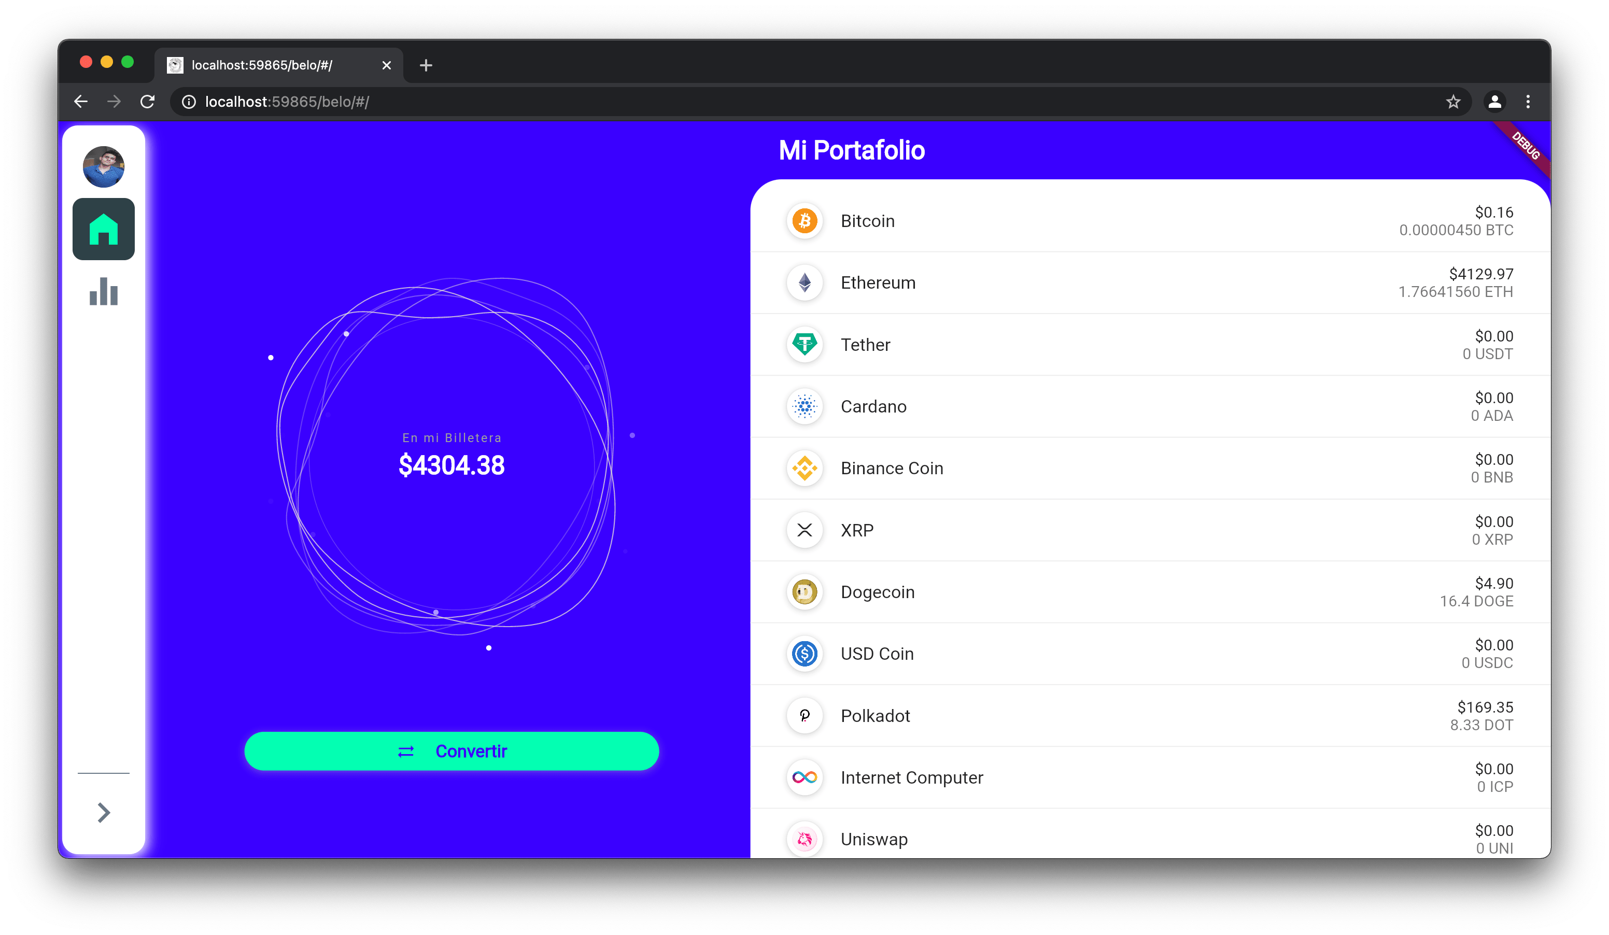Screen dimensions: 1609x935
Task: Click the $169.35 Polkadot value
Action: 1485,707
